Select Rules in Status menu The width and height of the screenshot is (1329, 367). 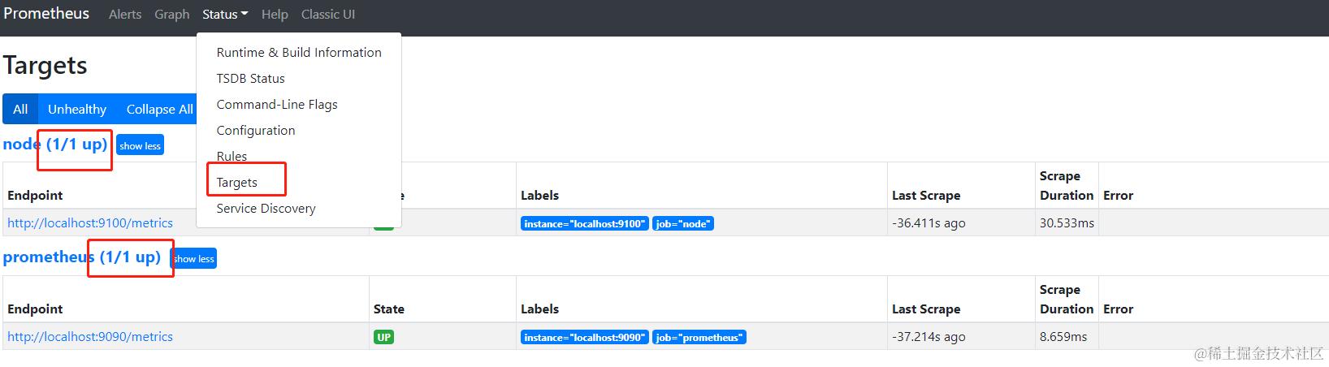tap(299, 157)
